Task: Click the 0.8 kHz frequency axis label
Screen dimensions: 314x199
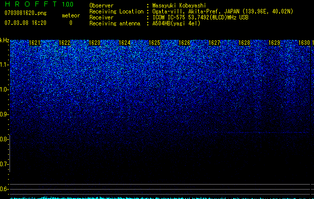Action: tap(4, 139)
